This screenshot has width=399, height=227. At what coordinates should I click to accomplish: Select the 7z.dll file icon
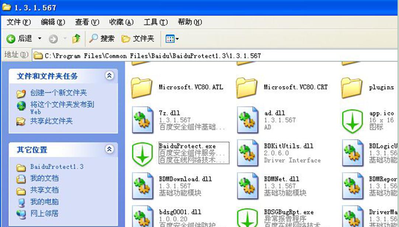[x=142, y=120]
